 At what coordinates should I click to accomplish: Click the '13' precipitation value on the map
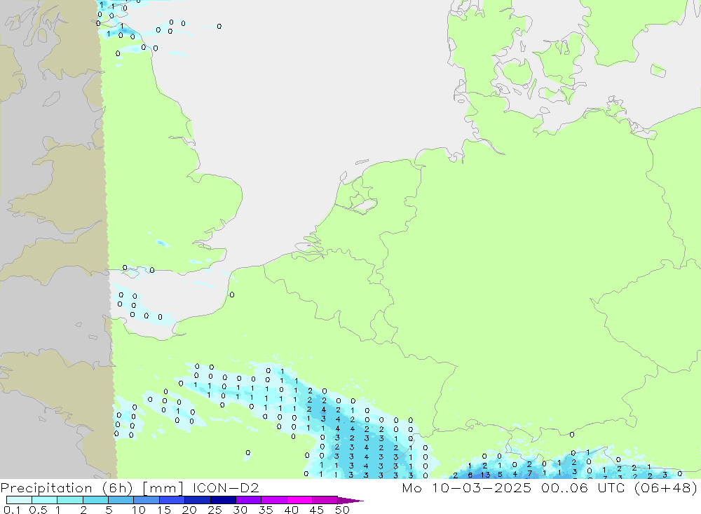tap(486, 475)
